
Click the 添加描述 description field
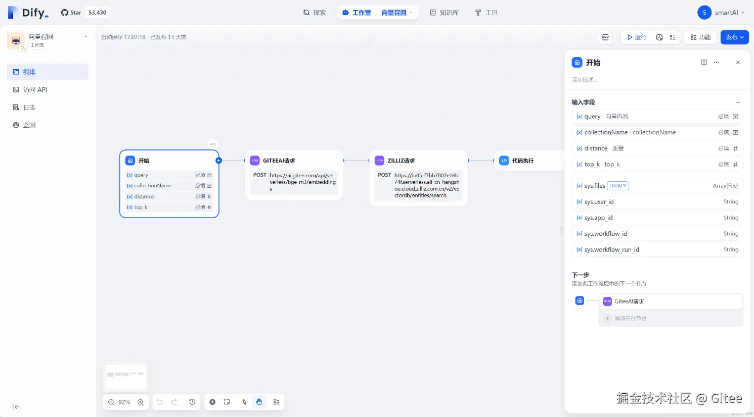point(585,80)
